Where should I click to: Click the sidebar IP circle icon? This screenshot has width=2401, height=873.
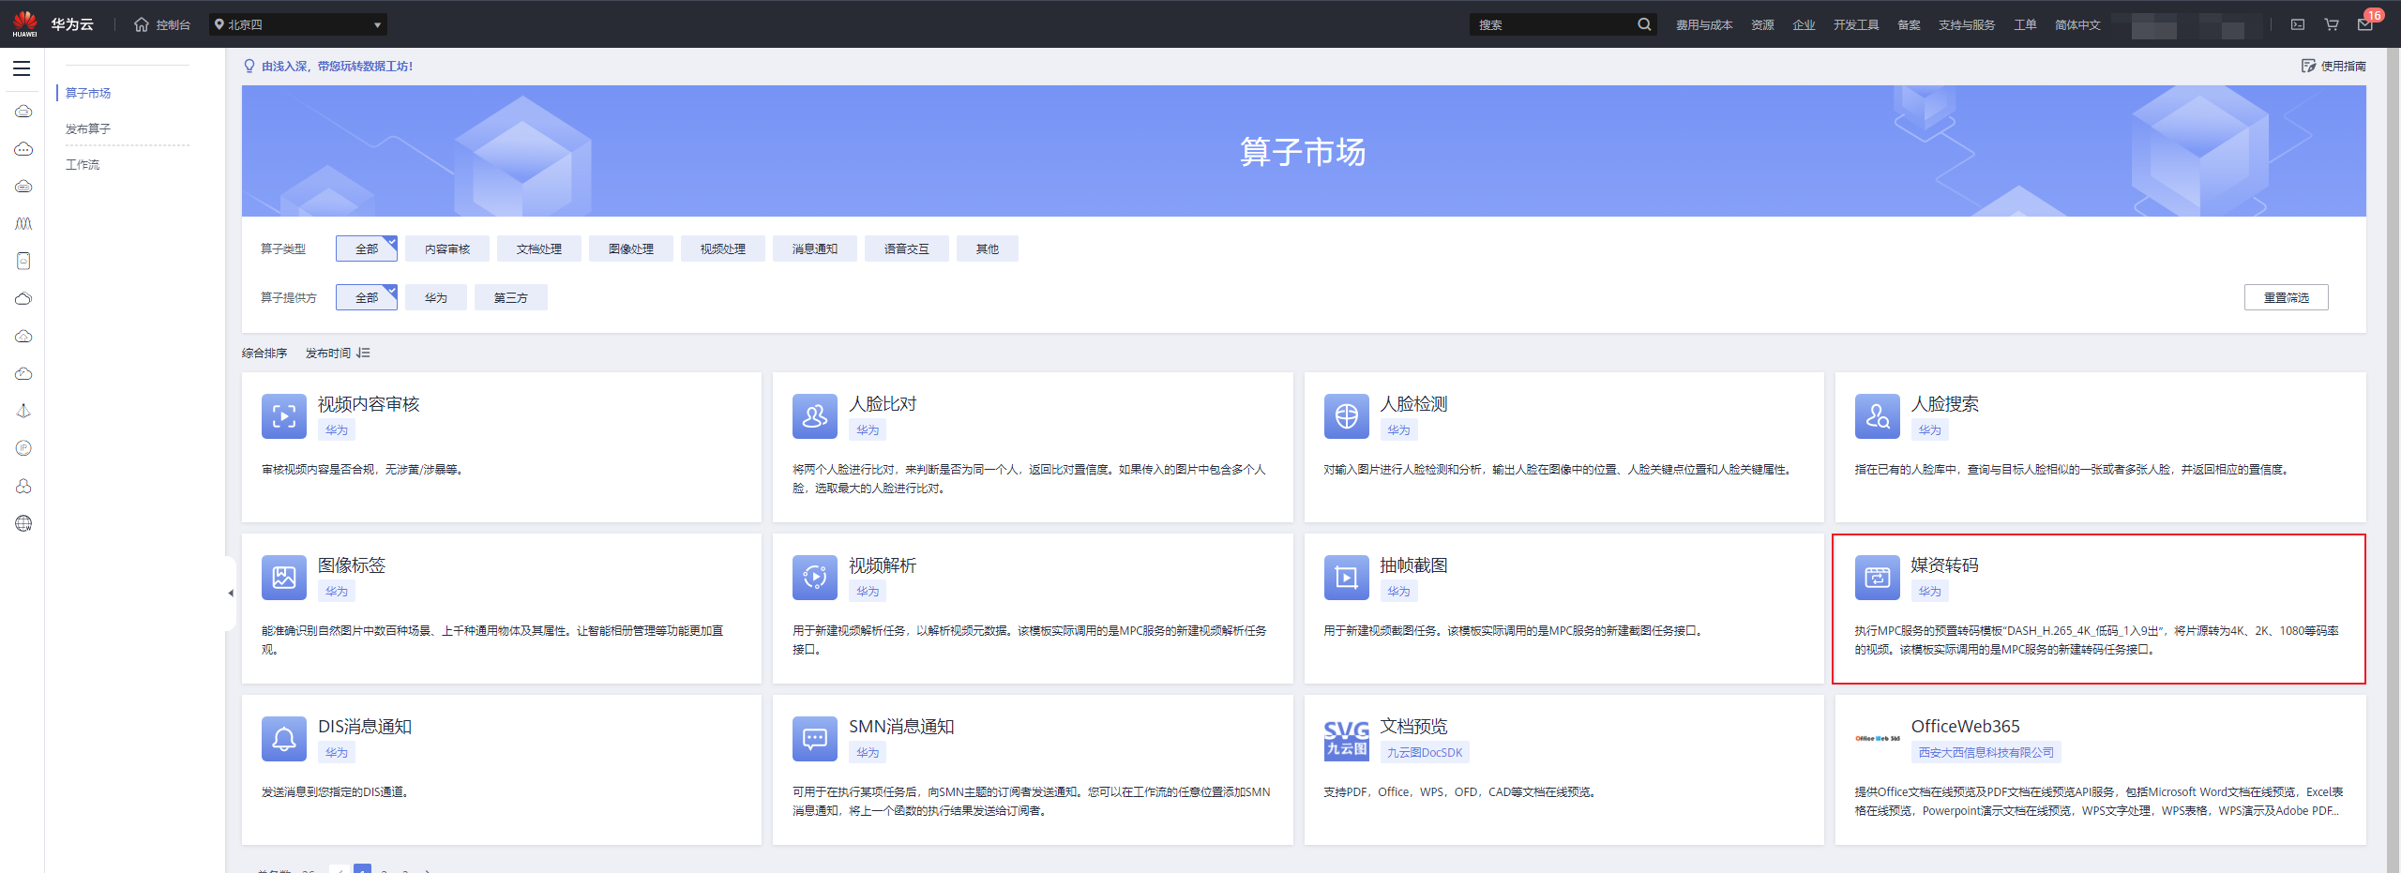pyautogui.click(x=23, y=448)
